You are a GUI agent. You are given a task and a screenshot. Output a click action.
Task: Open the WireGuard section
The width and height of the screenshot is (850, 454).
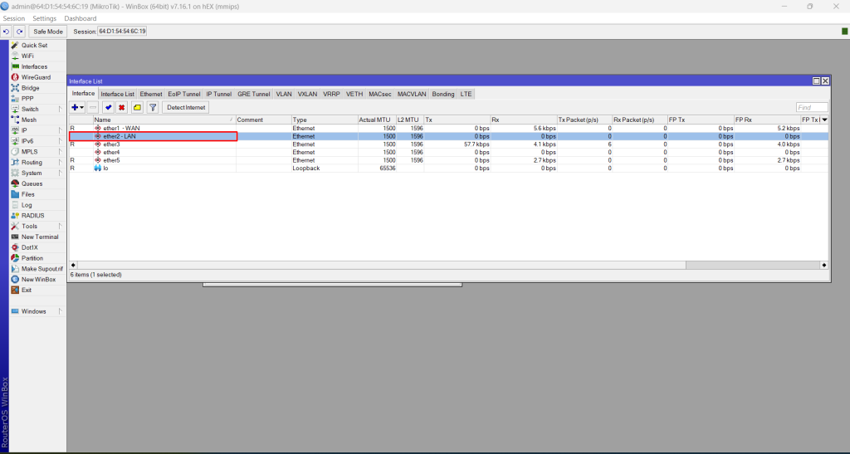(x=36, y=77)
